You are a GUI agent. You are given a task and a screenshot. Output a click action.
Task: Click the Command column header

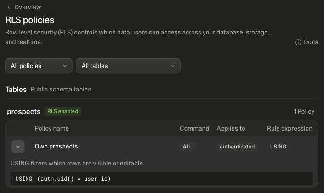coord(194,128)
